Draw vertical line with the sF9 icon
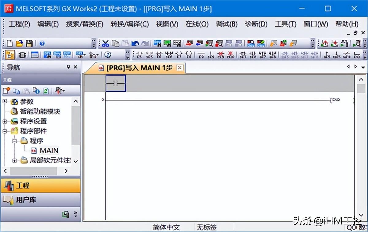The width and height of the screenshot is (368, 232). (x=211, y=55)
